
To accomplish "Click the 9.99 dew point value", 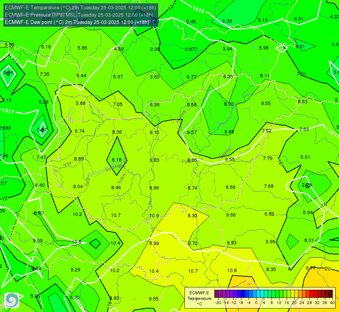I will pyautogui.click(x=154, y=188).
